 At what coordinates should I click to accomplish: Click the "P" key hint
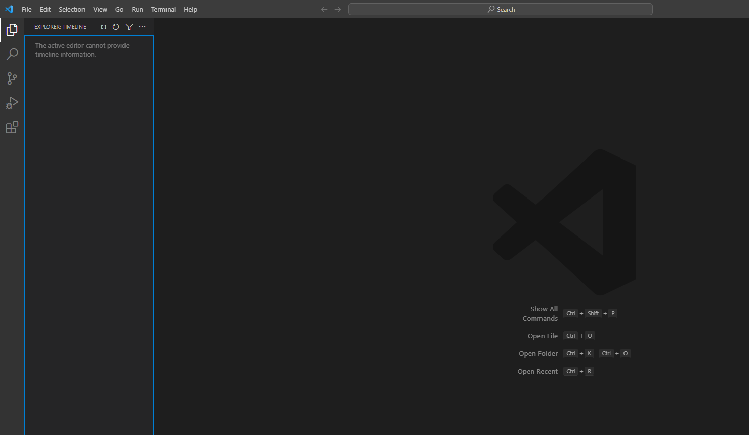coord(613,313)
